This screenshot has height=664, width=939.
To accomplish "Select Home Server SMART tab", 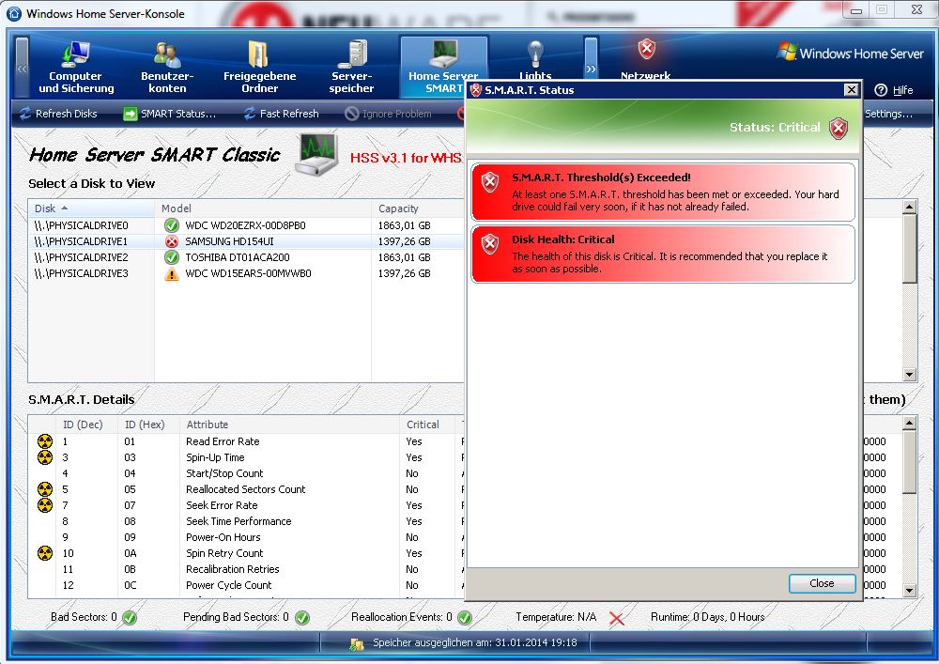I will click(x=443, y=67).
